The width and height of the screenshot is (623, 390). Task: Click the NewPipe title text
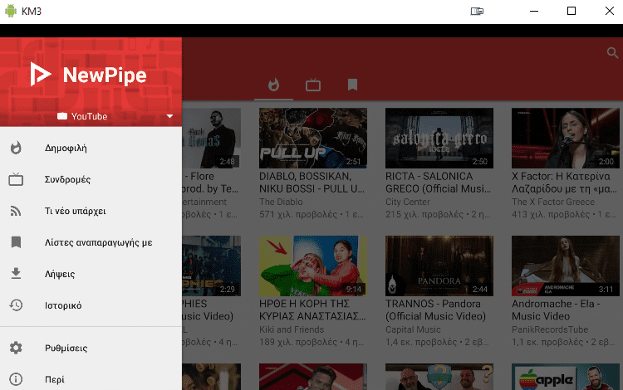[x=105, y=75]
